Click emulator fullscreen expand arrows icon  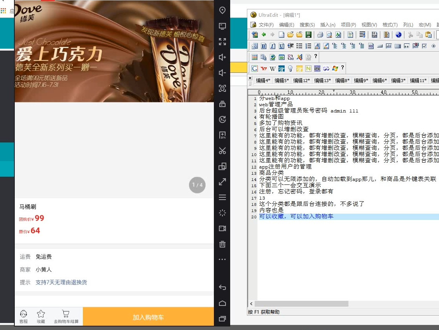click(x=222, y=42)
